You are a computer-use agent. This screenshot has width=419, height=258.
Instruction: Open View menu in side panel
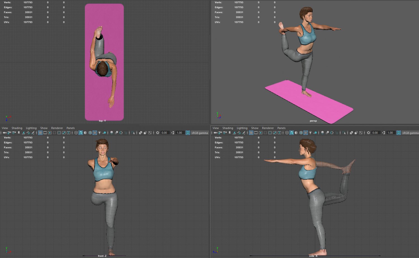216,128
